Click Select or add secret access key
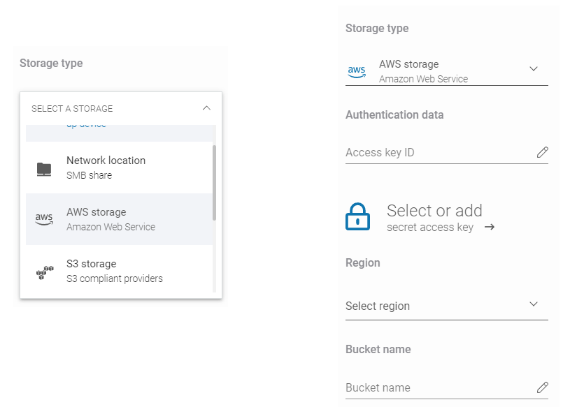Screen dimensions: 570x416 (434, 211)
